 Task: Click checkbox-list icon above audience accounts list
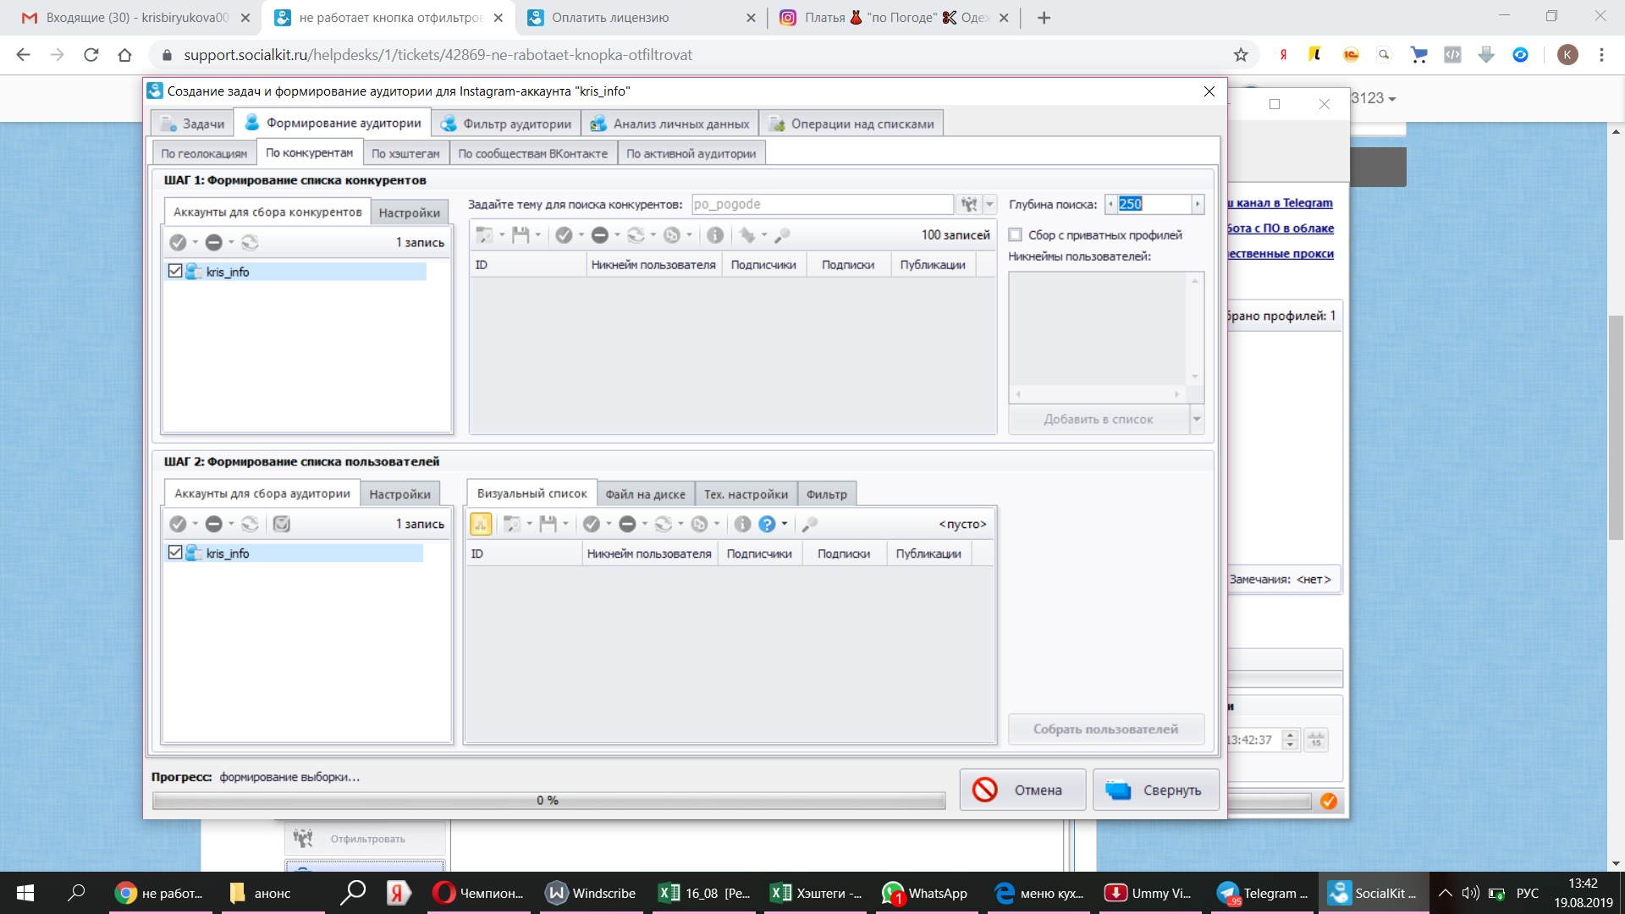[x=282, y=524]
